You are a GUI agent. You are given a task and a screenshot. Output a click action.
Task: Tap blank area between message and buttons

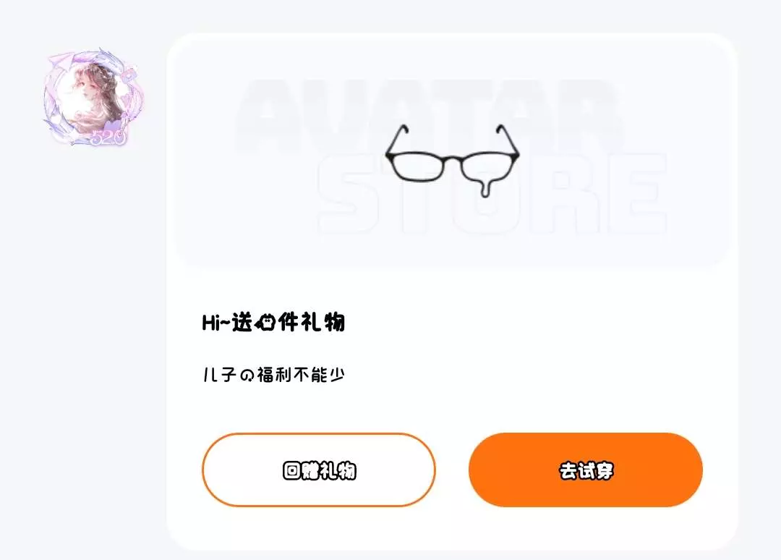[452, 409]
